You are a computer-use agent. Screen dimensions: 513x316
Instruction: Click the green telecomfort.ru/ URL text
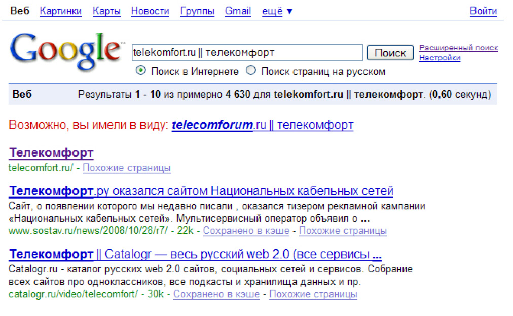[x=41, y=168]
